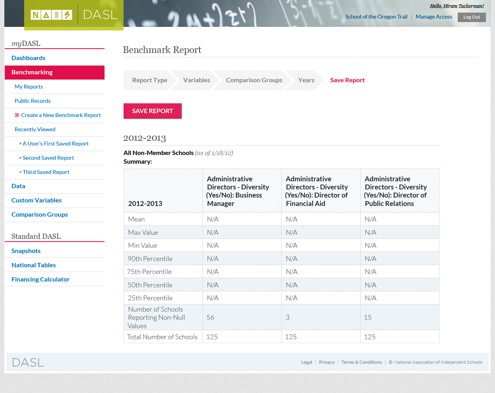Click the non-null value 3 in the table
The width and height of the screenshot is (495, 393).
coord(287,317)
